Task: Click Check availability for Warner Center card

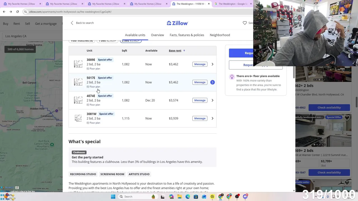Action: click(329, 173)
